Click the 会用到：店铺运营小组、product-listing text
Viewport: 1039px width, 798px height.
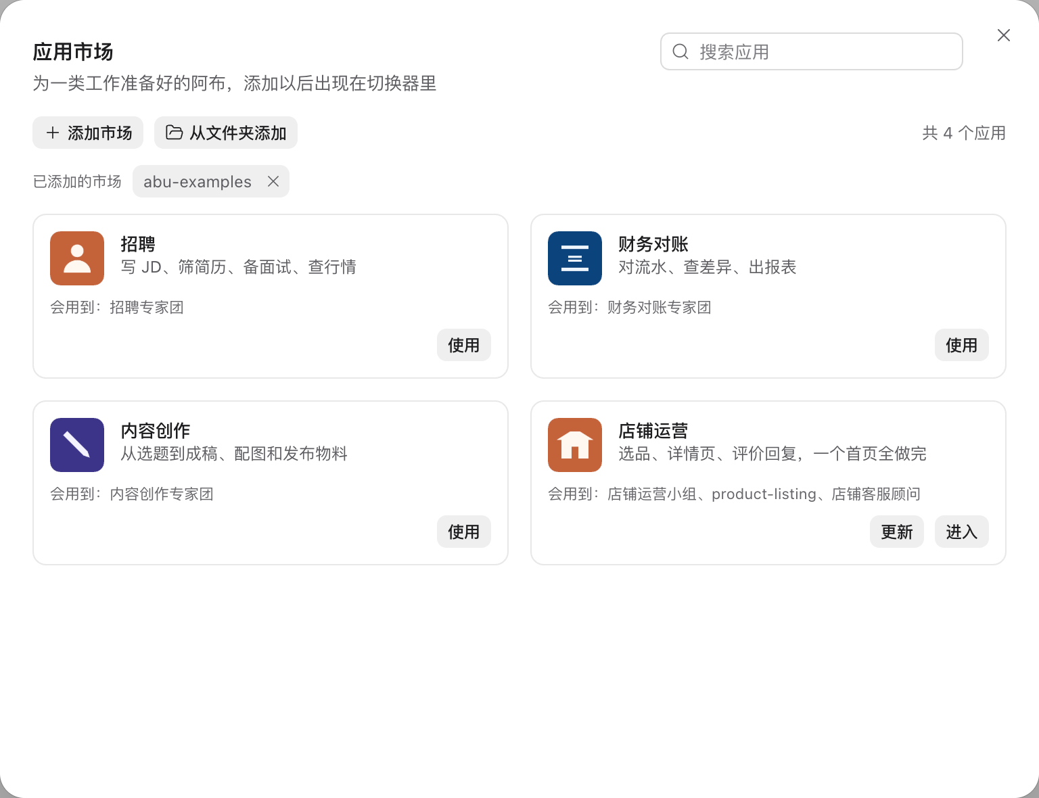click(x=735, y=494)
